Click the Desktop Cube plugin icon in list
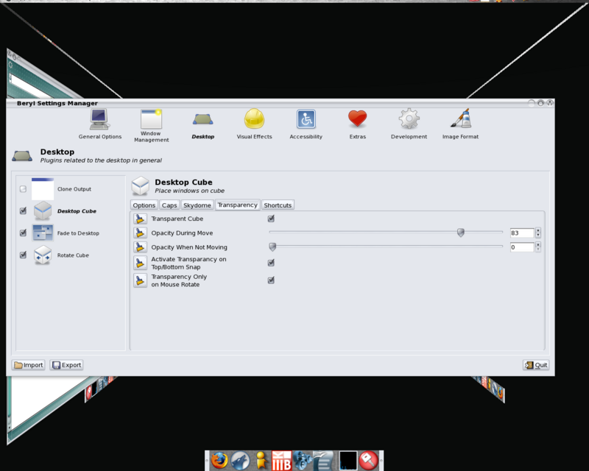589x471 pixels. 43,210
